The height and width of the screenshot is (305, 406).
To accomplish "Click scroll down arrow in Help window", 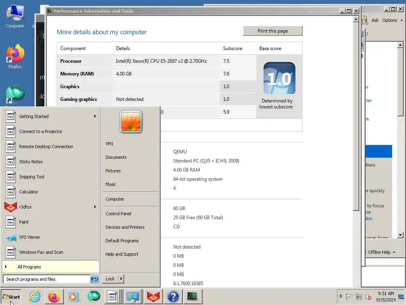I will pos(400,235).
